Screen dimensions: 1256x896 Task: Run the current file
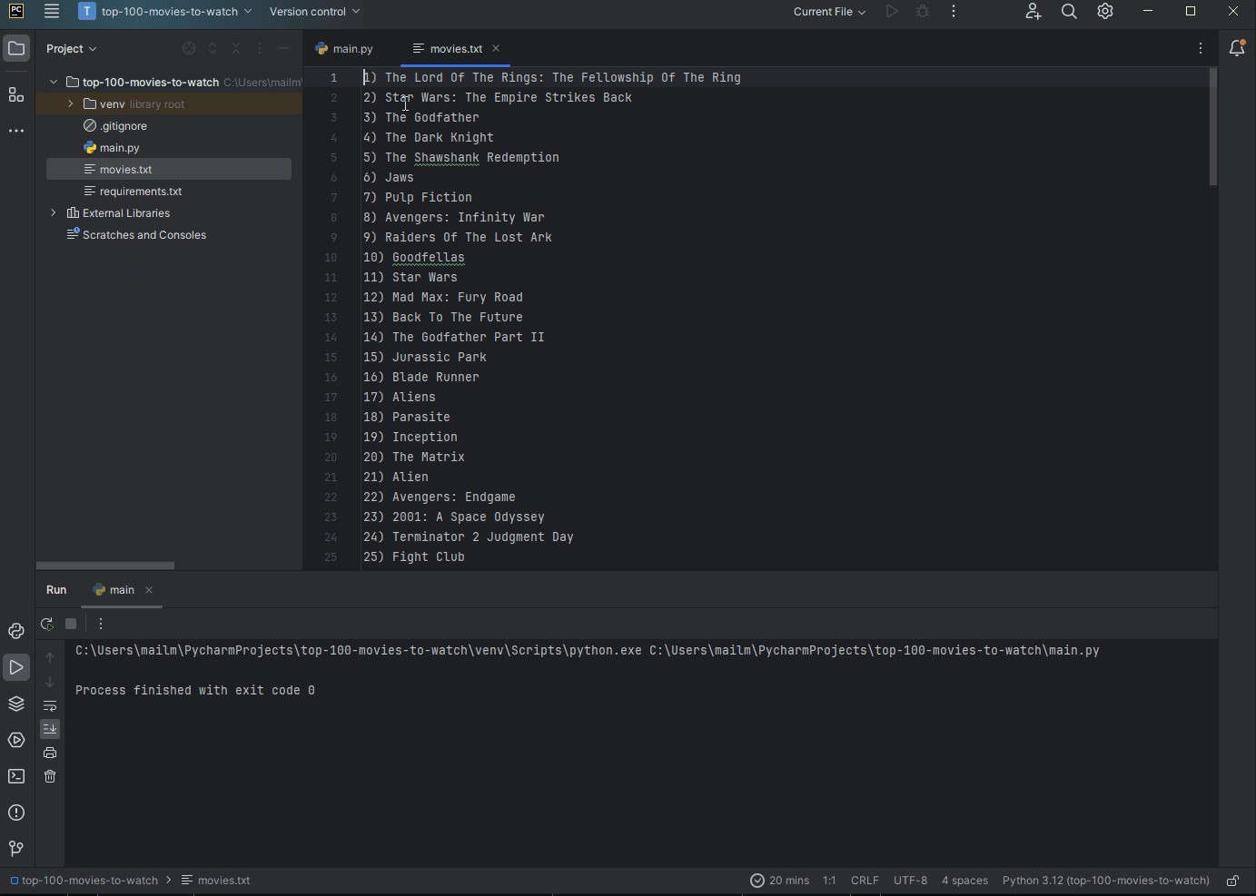[x=892, y=12]
